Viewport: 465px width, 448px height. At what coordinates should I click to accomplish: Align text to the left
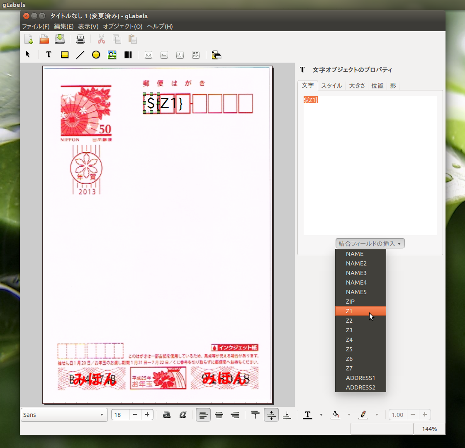click(203, 415)
